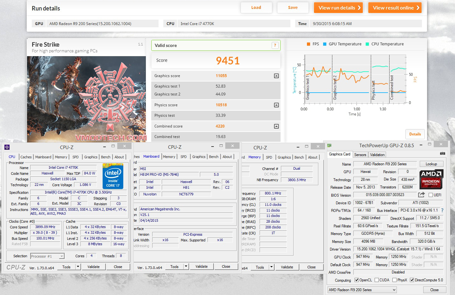Click the Valid score help question icon
Image resolution: width=455 pixels, height=295 pixels.
[x=275, y=45]
